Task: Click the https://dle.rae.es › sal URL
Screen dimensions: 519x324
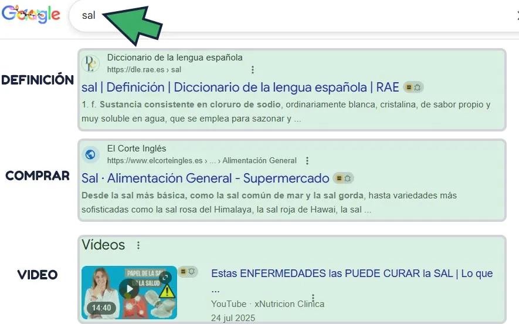Action: pos(144,70)
